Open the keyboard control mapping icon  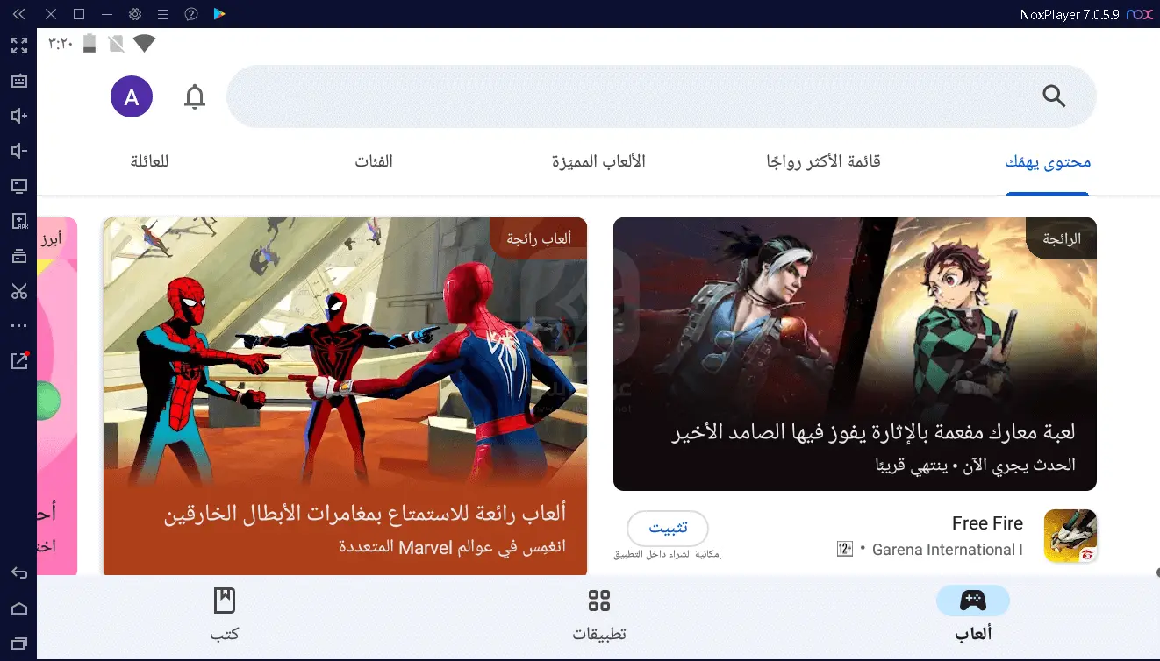point(19,80)
